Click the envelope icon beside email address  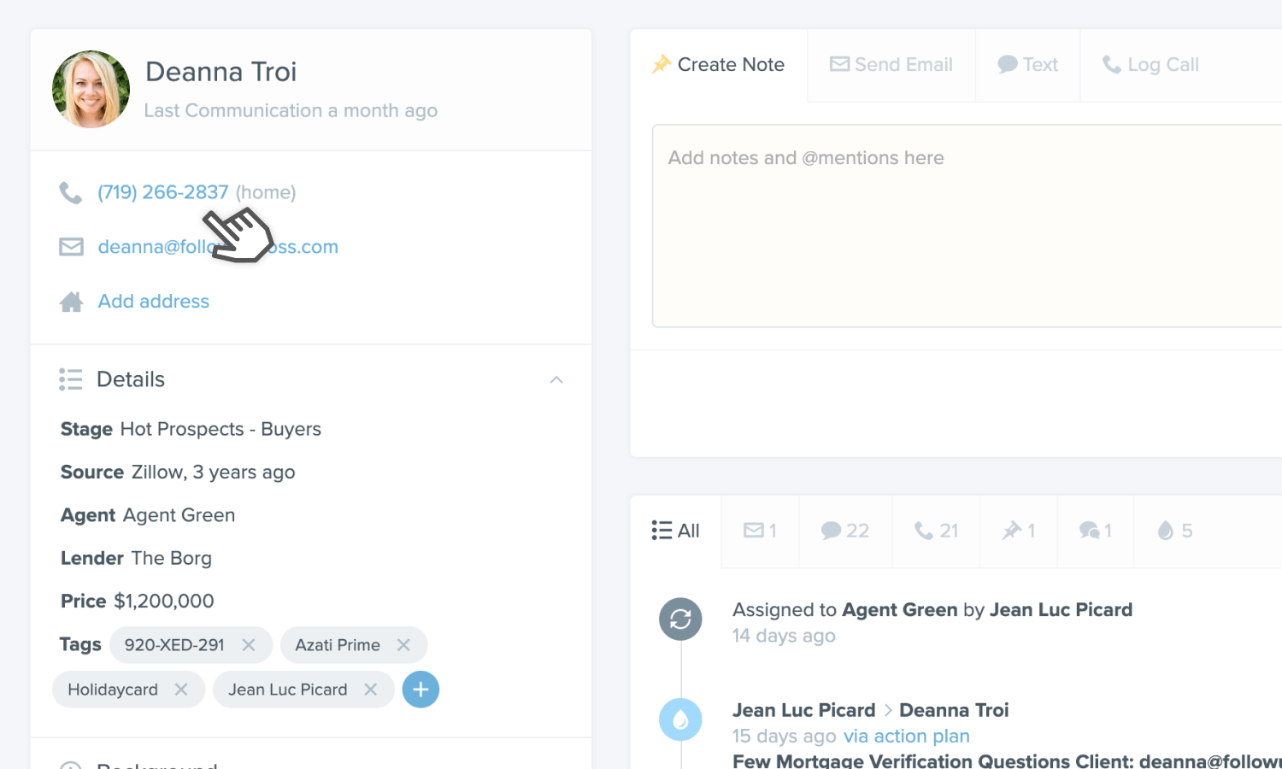pos(71,247)
